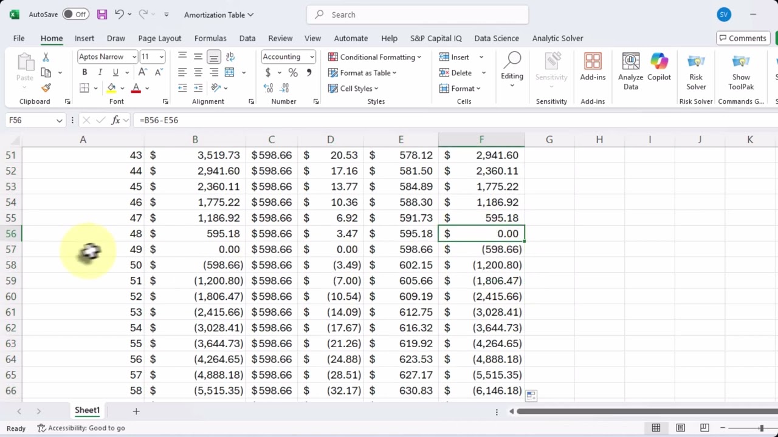Click Show ToolPak command
This screenshot has width=778, height=437.
[x=741, y=72]
